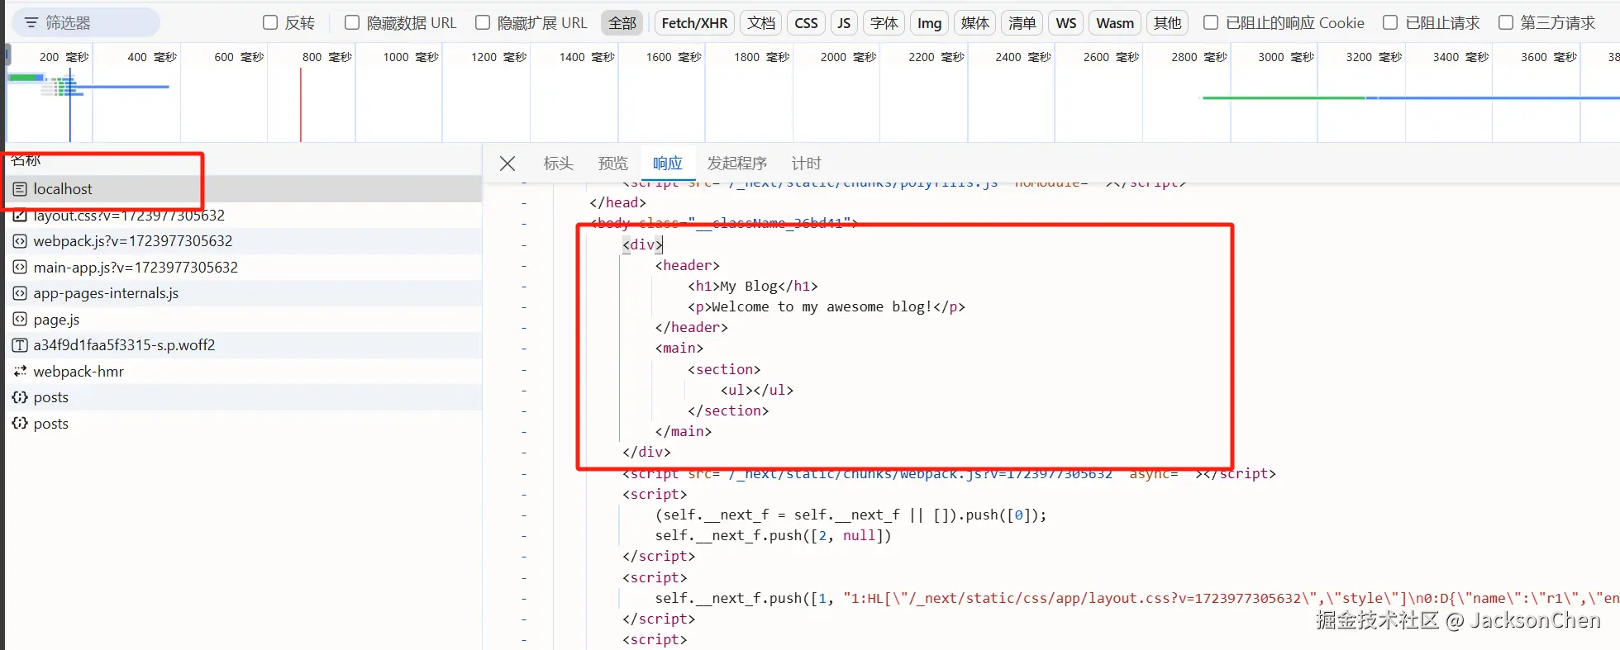Select the first posts request
The width and height of the screenshot is (1620, 650).
coord(243,397)
